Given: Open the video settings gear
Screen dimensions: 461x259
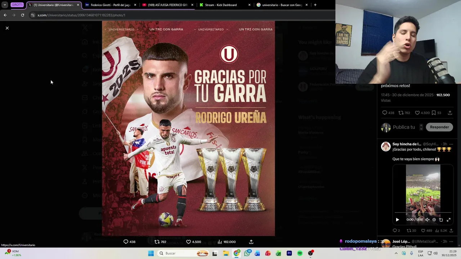Looking at the screenshot, I should click(x=434, y=220).
